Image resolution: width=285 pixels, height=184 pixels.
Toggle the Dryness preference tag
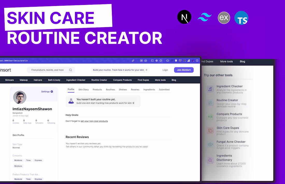[38, 179]
